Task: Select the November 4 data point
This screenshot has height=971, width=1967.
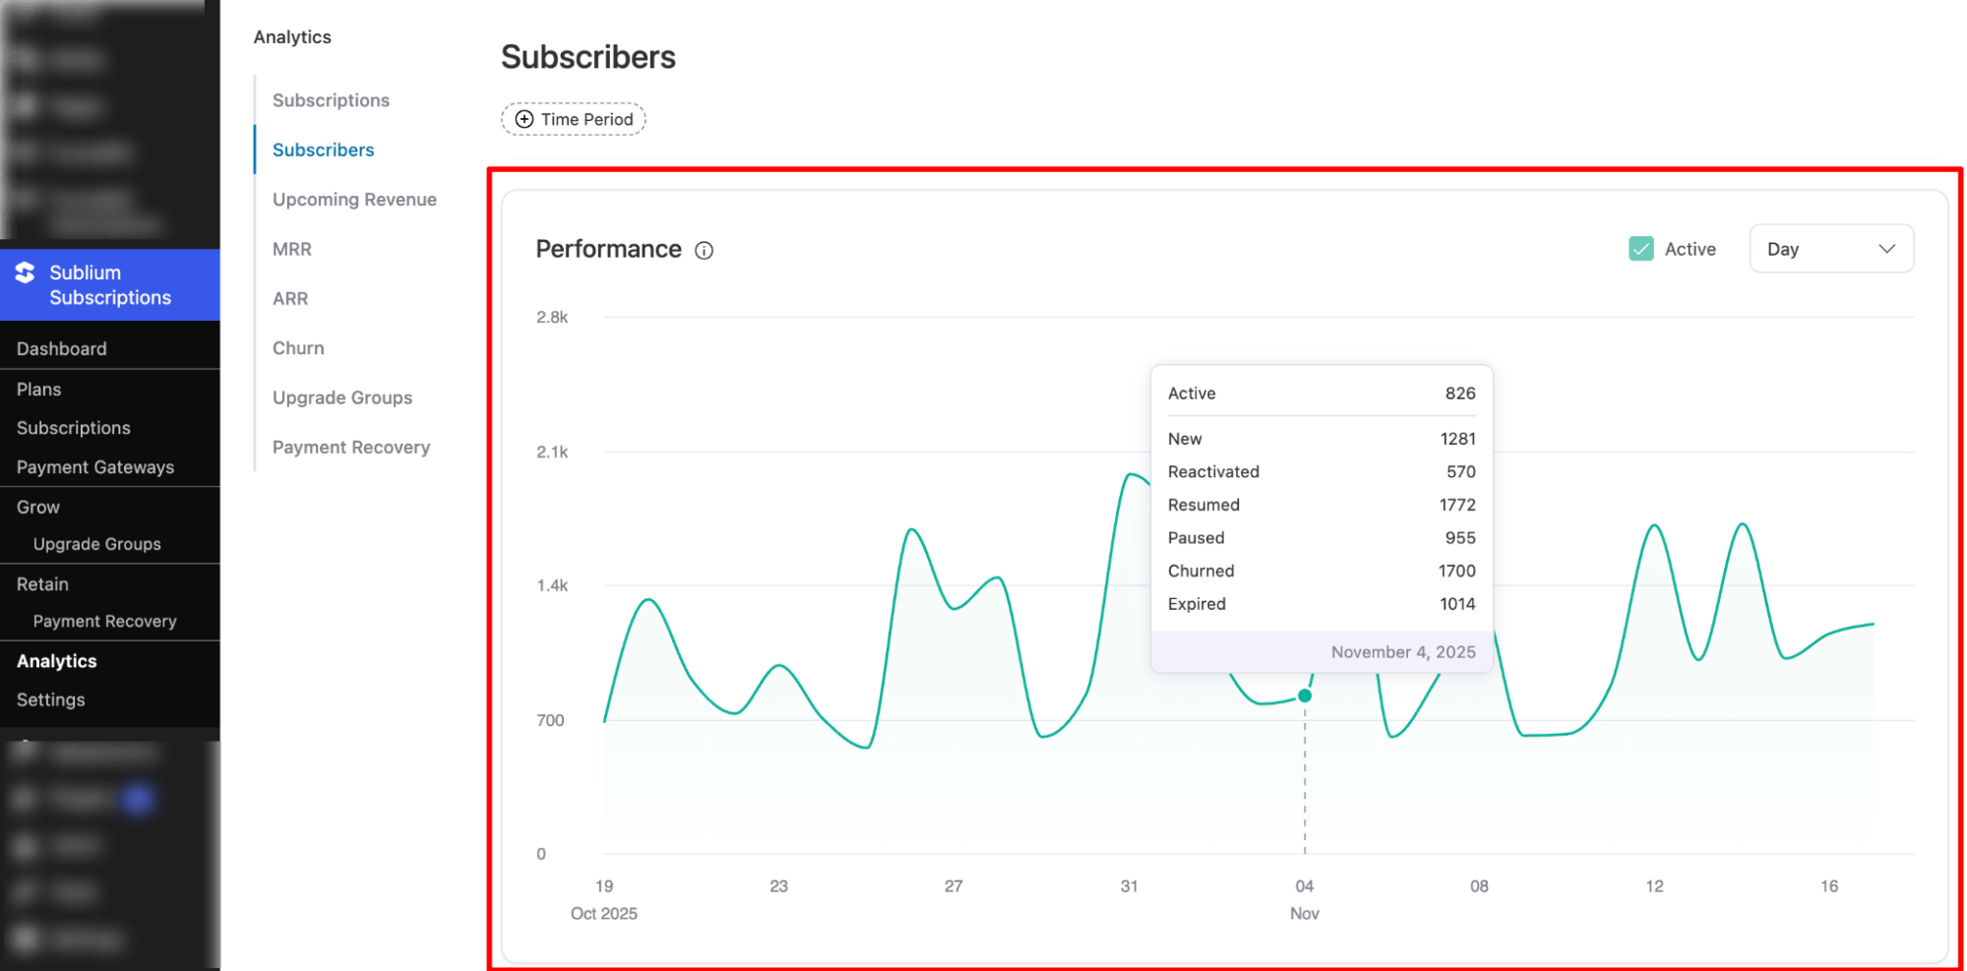Action: pyautogui.click(x=1304, y=695)
